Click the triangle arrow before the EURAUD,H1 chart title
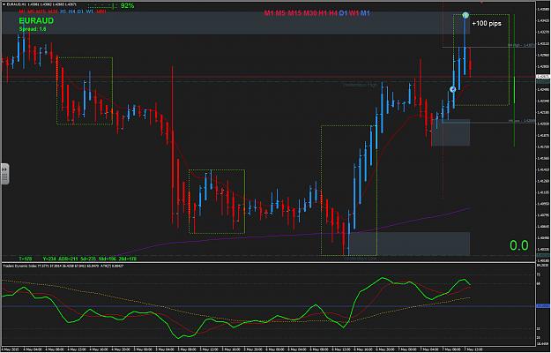The image size is (551, 353). [4, 4]
